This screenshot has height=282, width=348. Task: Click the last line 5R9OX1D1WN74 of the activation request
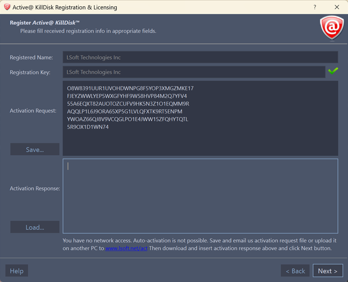[88, 127]
